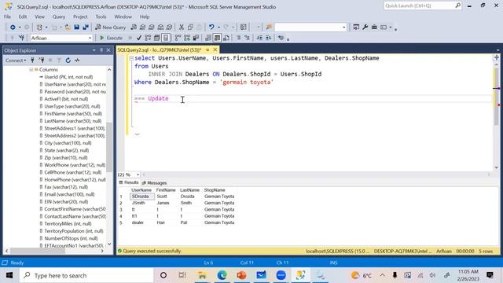Pin the SQLQuery2.sql tab

coord(207,50)
